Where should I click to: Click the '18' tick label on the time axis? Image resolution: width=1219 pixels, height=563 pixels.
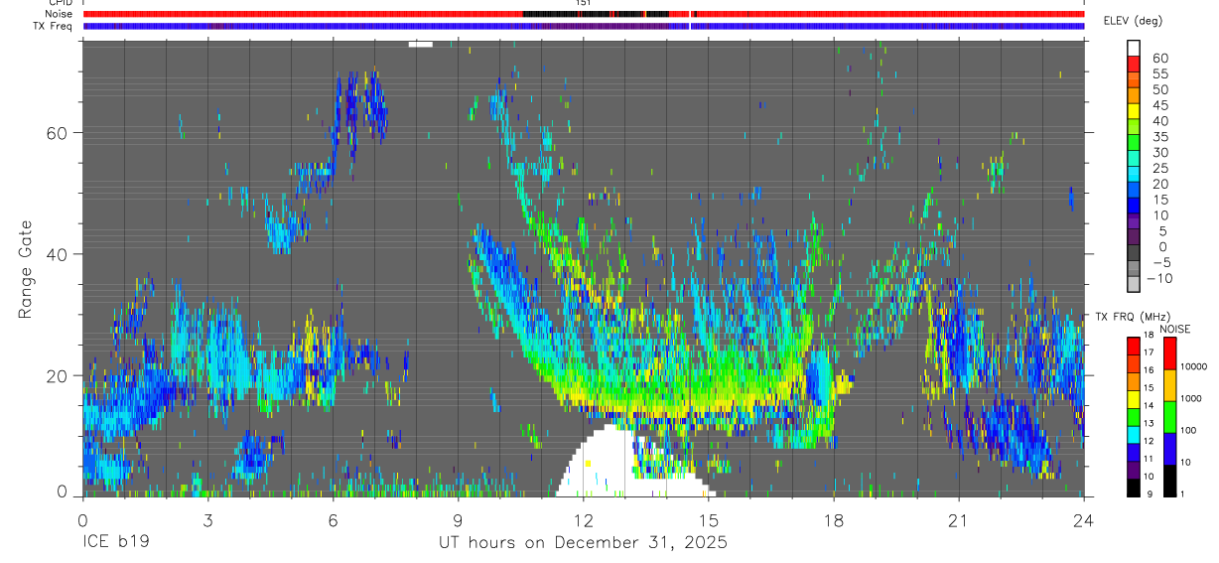click(x=834, y=521)
